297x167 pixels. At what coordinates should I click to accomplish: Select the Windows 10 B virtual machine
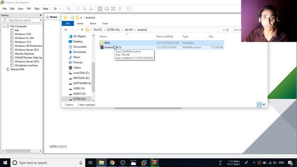click(23, 34)
